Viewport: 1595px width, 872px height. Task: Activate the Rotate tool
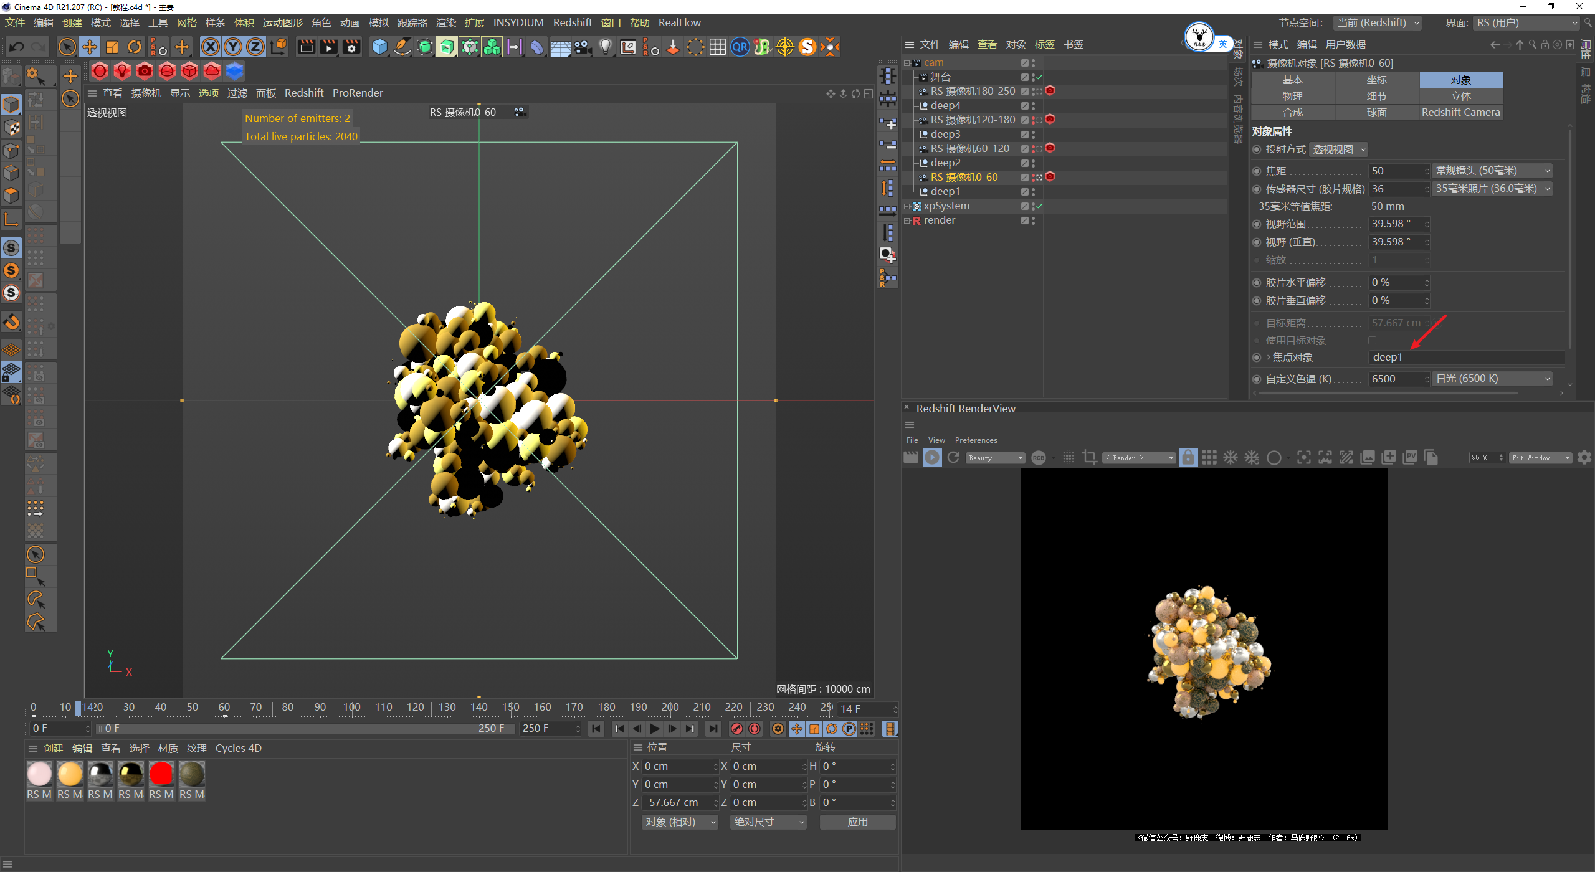pyautogui.click(x=135, y=47)
